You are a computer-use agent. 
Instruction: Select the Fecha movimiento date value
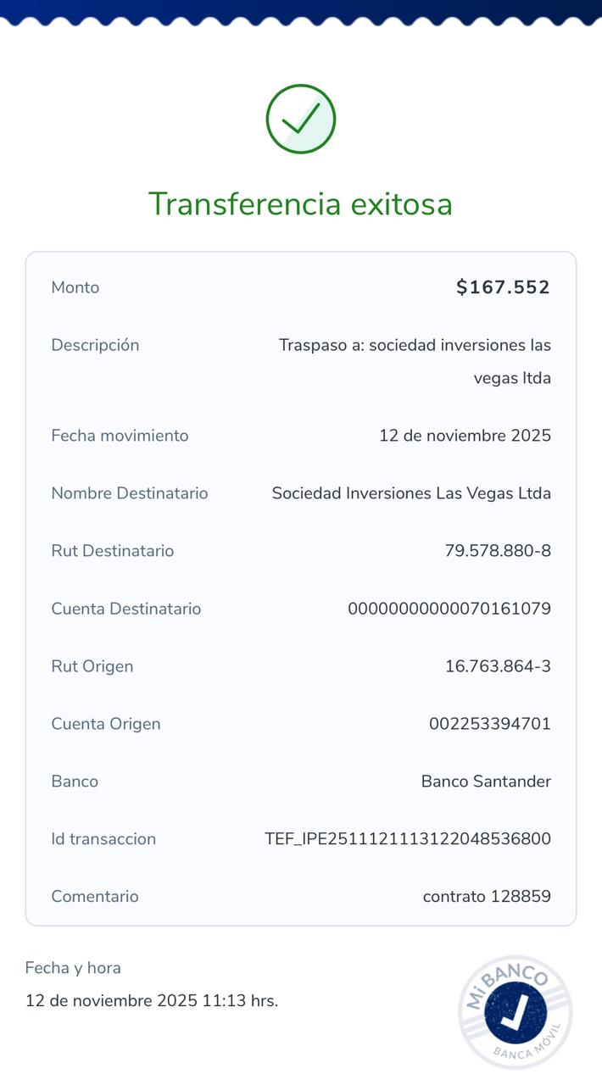(x=465, y=436)
